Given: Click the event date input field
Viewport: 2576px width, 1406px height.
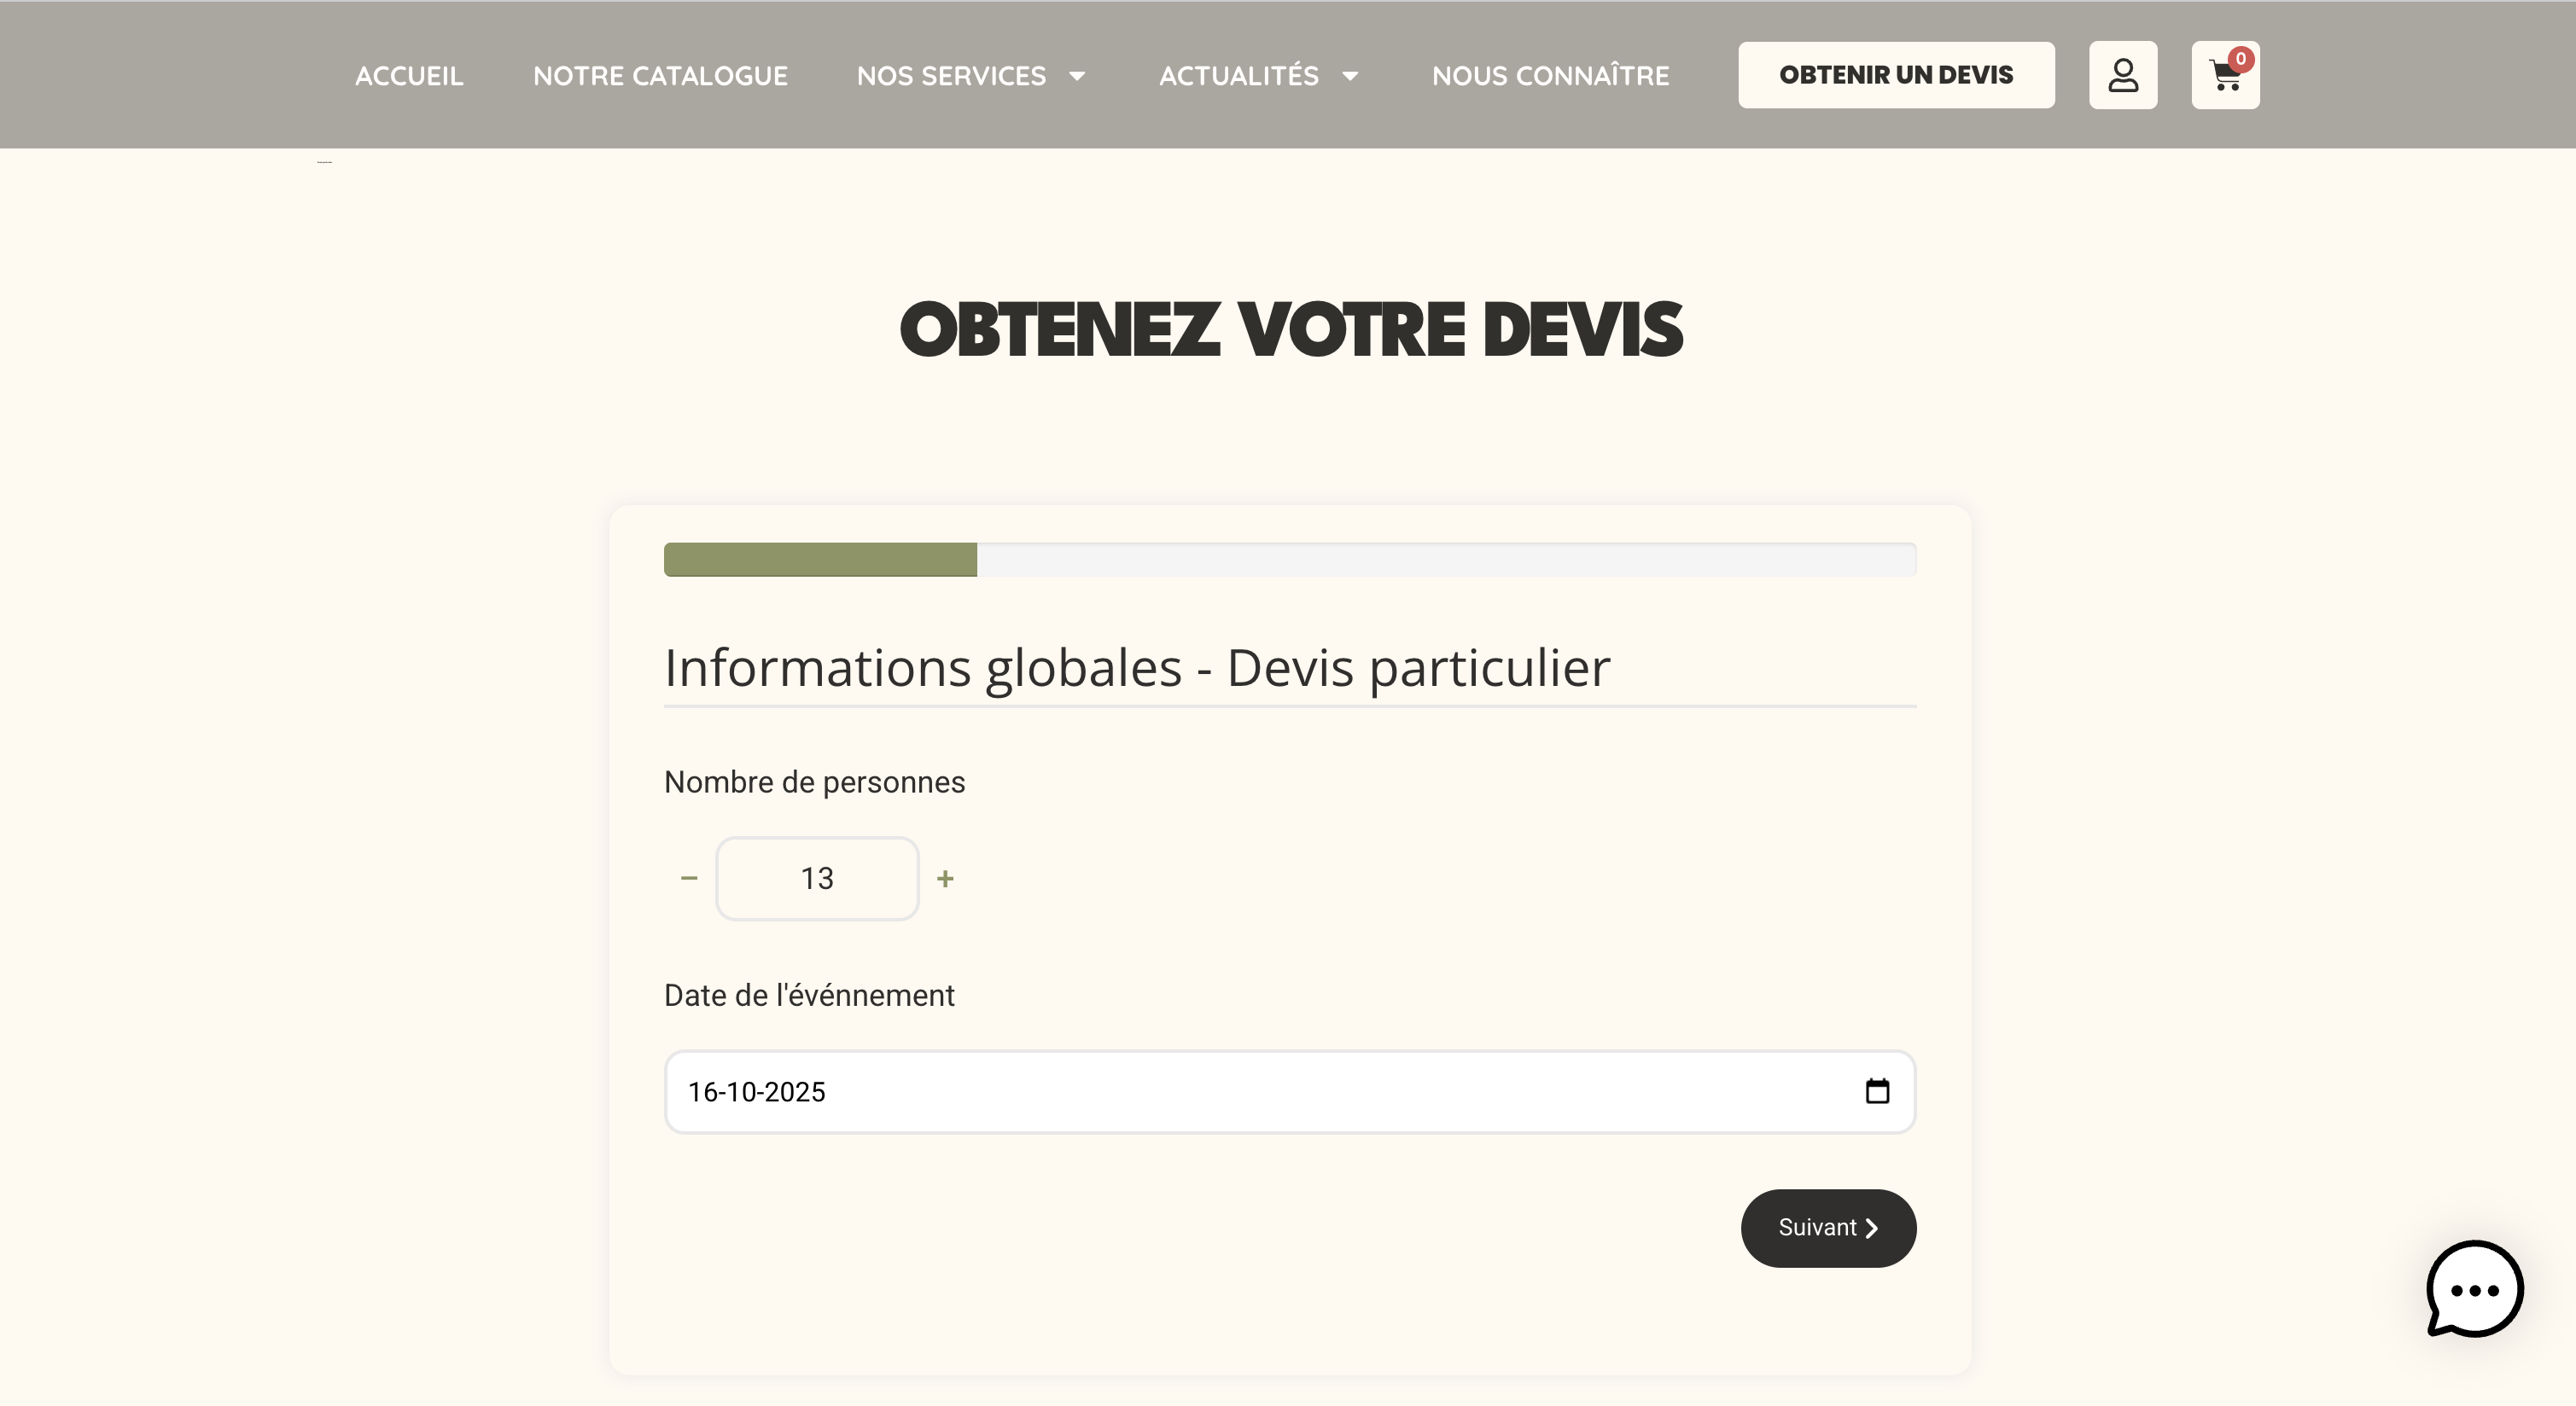Looking at the screenshot, I should pyautogui.click(x=1200, y=1091).
